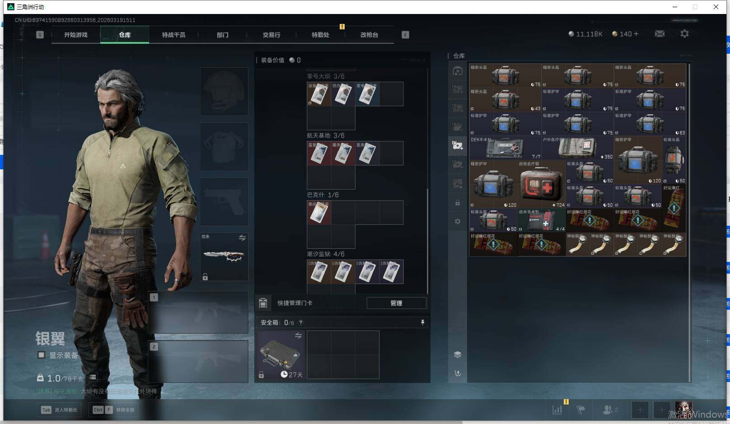Select the empty helmet equipment slot

tap(224, 91)
